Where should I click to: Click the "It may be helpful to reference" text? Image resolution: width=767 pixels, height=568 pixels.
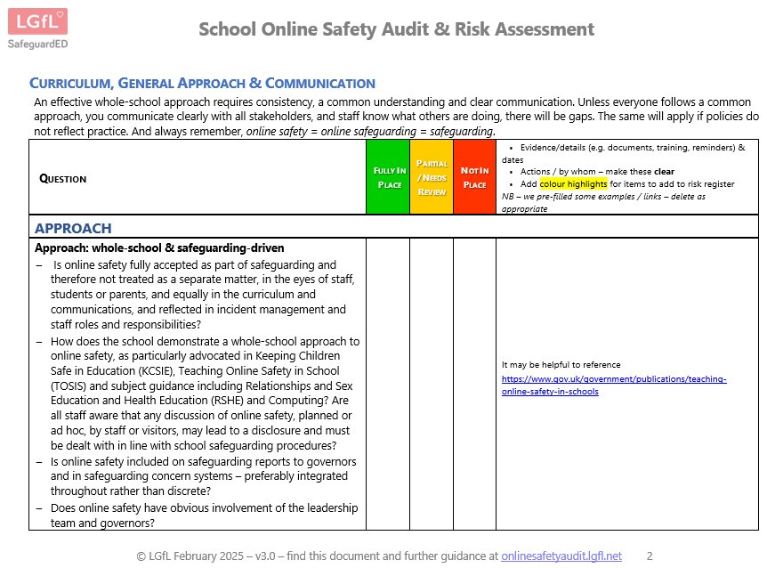561,365
